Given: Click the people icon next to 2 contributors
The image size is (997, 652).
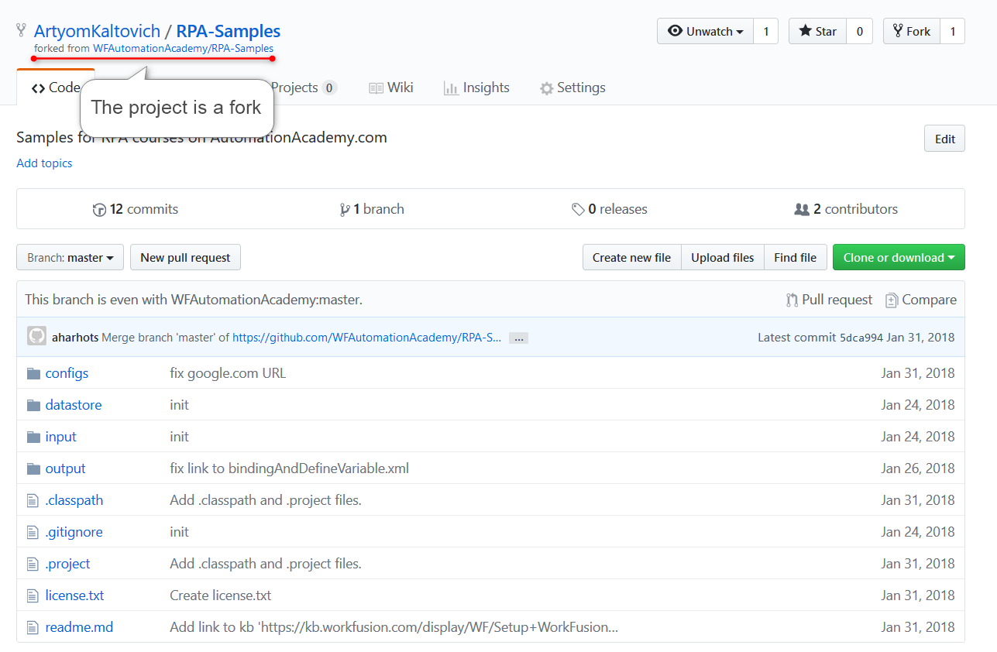Looking at the screenshot, I should (802, 209).
